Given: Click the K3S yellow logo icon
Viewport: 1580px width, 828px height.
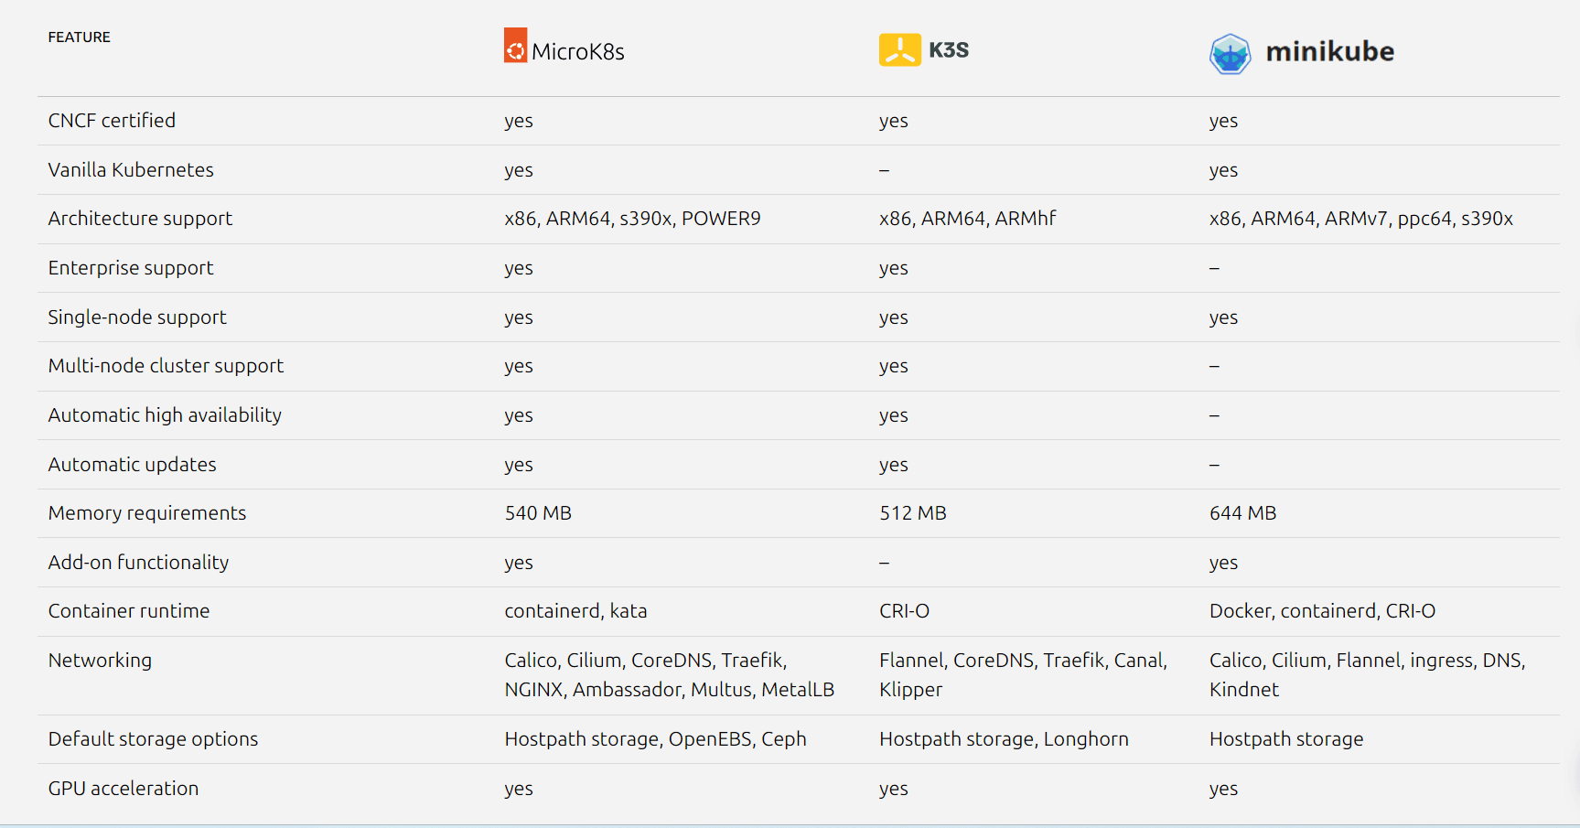Looking at the screenshot, I should (x=899, y=49).
